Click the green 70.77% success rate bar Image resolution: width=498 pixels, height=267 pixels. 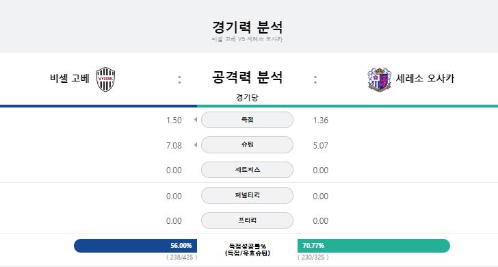coord(373,246)
